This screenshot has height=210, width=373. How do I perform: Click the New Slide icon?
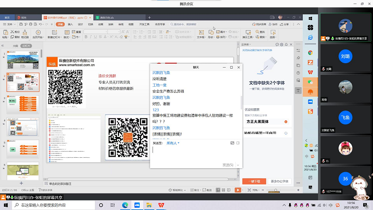click(x=54, y=32)
